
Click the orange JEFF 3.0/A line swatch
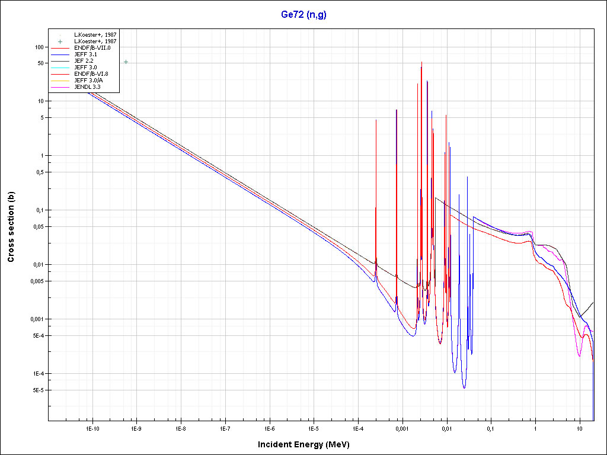pos(60,81)
